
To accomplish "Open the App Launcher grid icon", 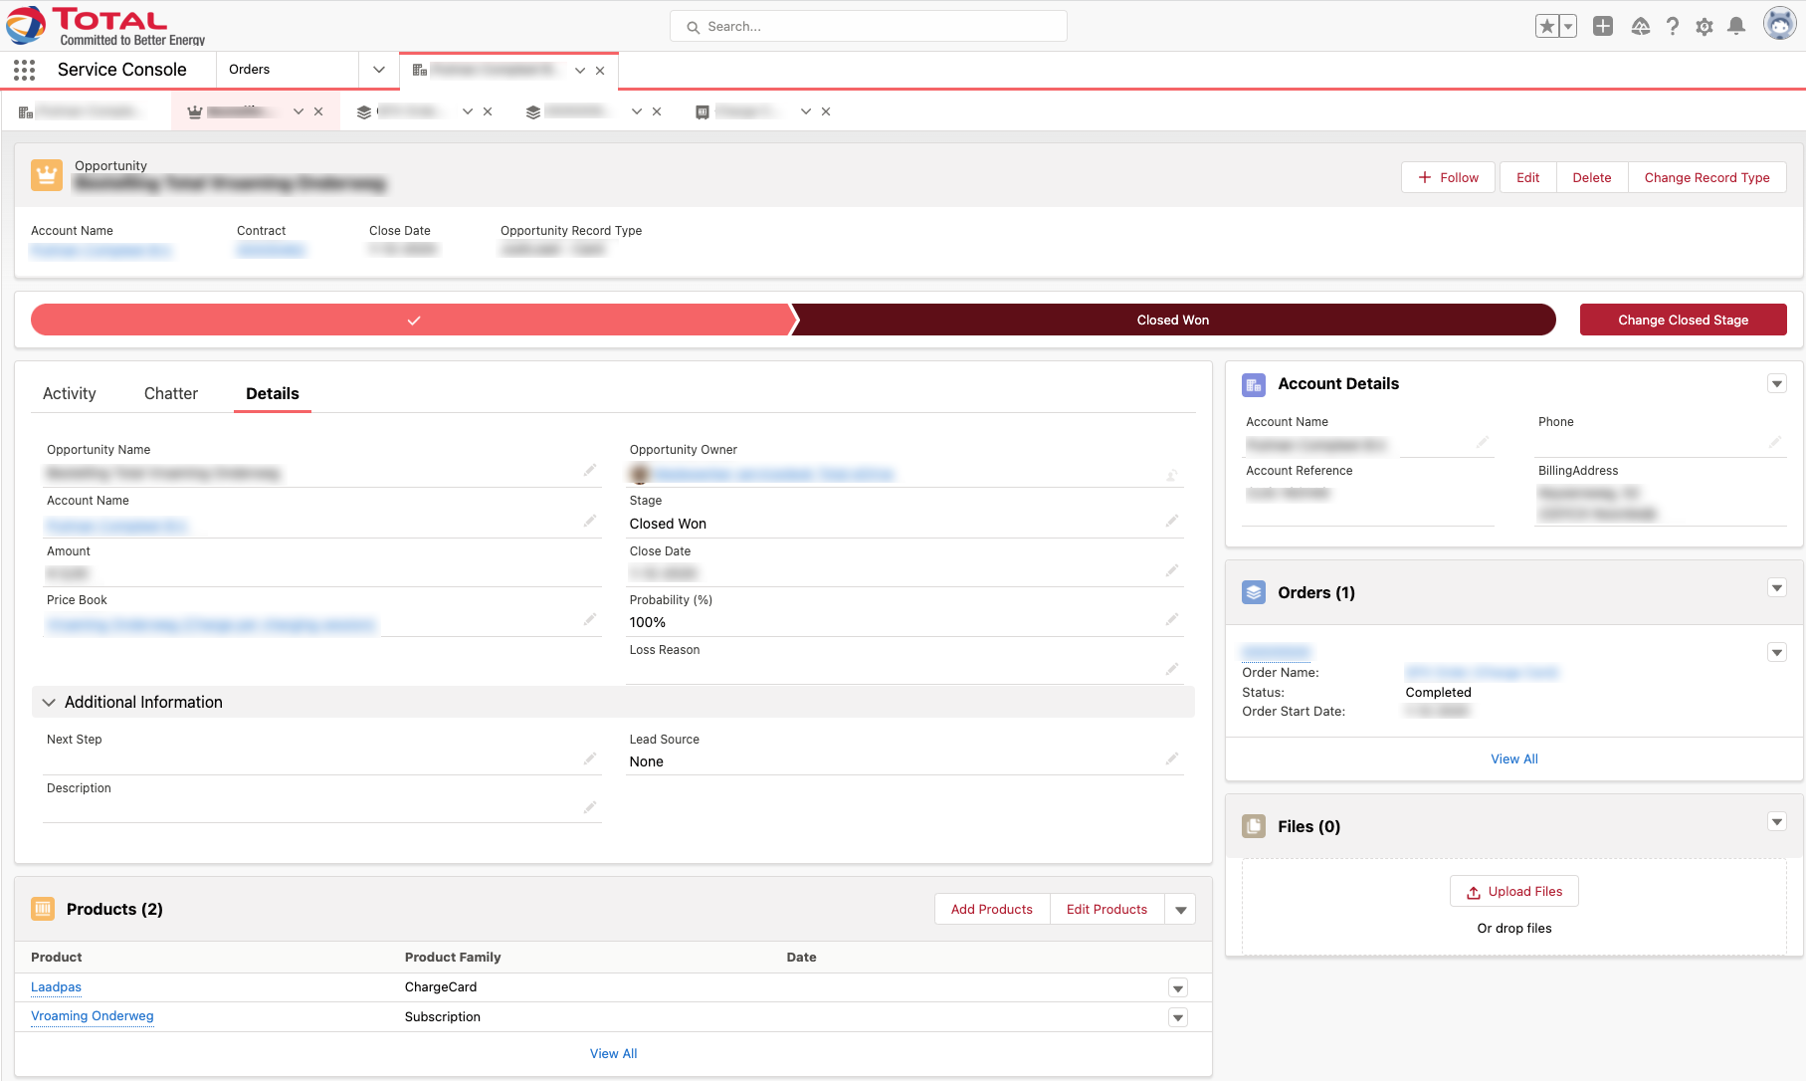I will coord(25,70).
